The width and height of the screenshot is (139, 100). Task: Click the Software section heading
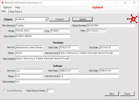[x=58, y=66]
